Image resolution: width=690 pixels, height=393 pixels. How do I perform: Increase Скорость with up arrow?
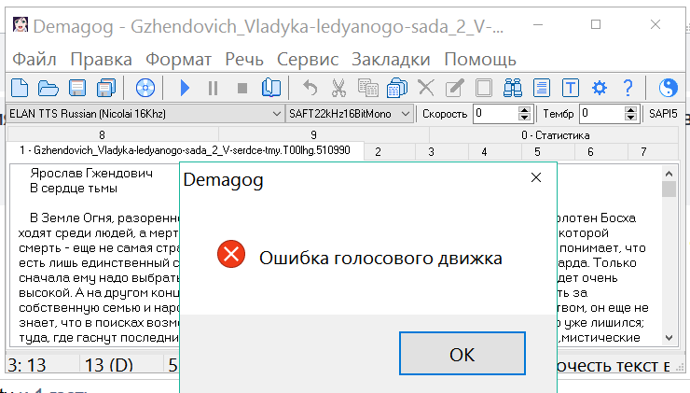click(524, 110)
